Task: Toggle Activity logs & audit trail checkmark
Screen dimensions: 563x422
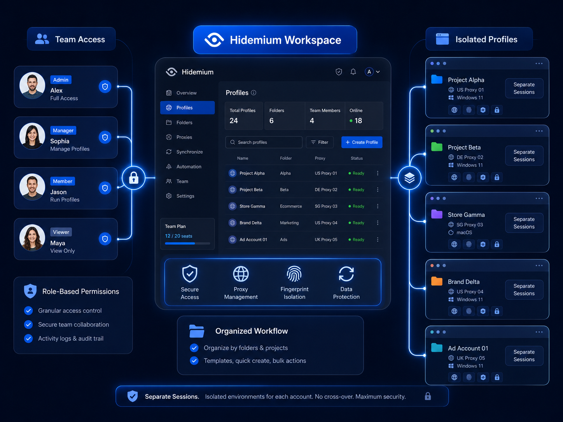Action: (28, 338)
